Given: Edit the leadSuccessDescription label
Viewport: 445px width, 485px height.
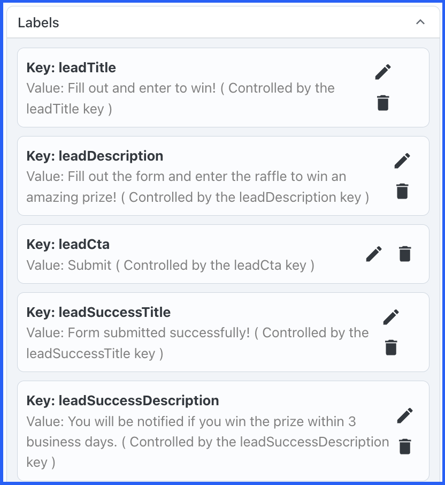Looking at the screenshot, I should (x=405, y=414).
